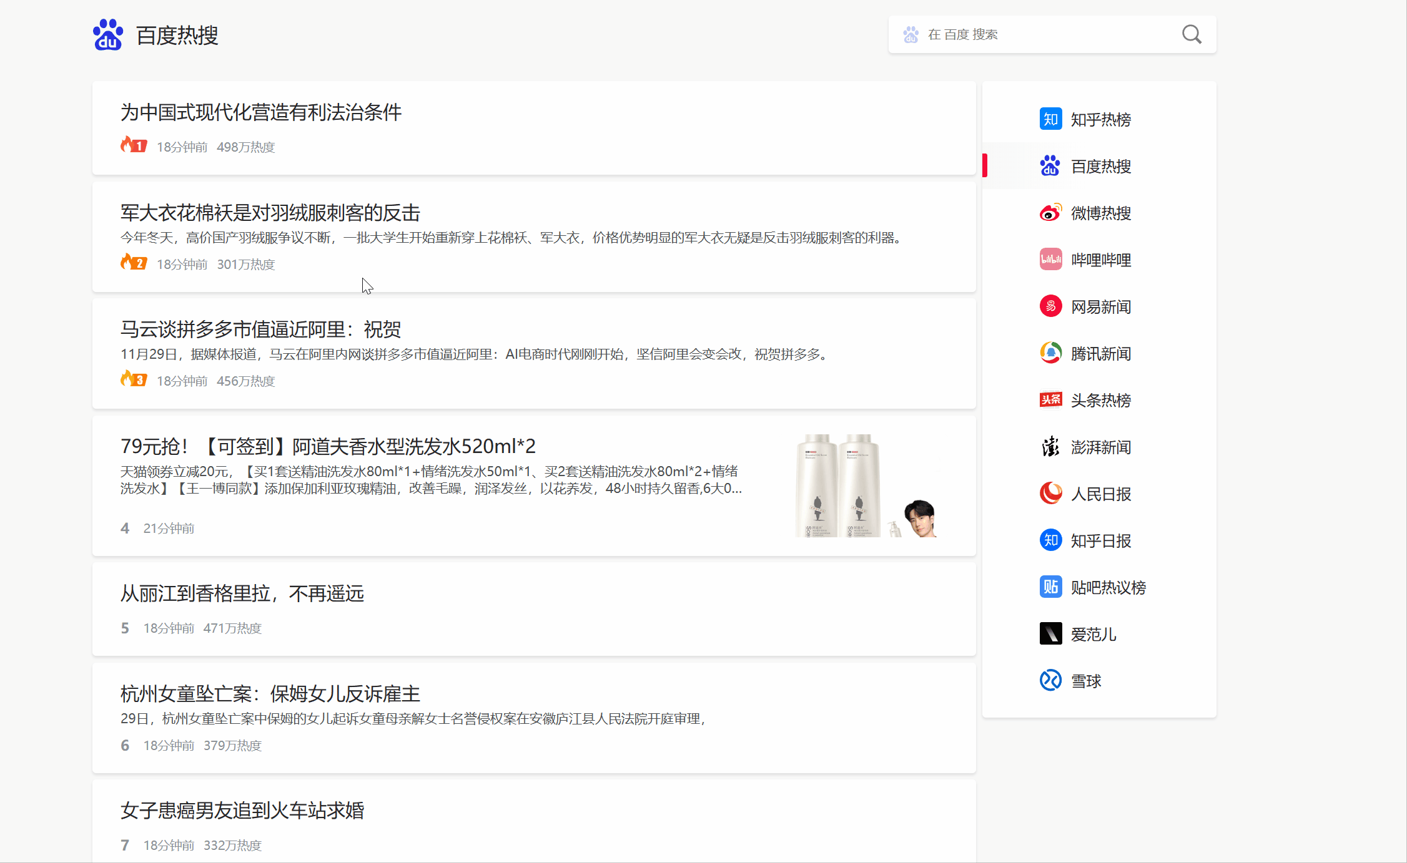Select the active 百度热搜 sidebar label
Screen dimensions: 1407x863
pyautogui.click(x=1101, y=166)
